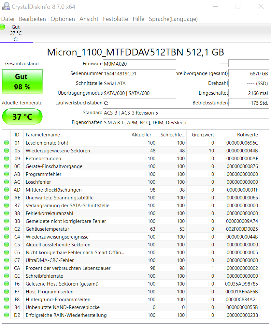Click status dot of Wiederzuweisungsereignisse row
Screen dimensions: 271x326
point(7,237)
